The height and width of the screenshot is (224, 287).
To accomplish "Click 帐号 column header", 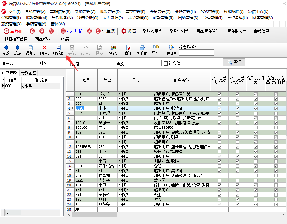I will pos(86,80).
